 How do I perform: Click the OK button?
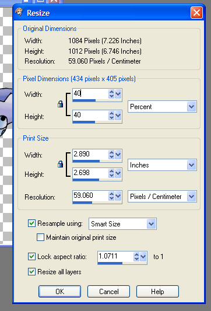[59, 291]
